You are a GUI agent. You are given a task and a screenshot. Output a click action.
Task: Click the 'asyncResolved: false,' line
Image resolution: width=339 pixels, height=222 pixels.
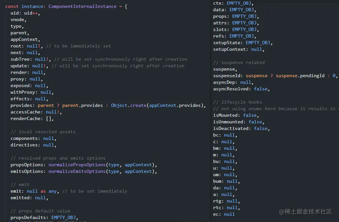click(241, 89)
